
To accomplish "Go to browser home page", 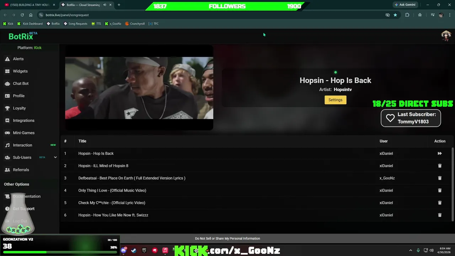I will (31, 15).
